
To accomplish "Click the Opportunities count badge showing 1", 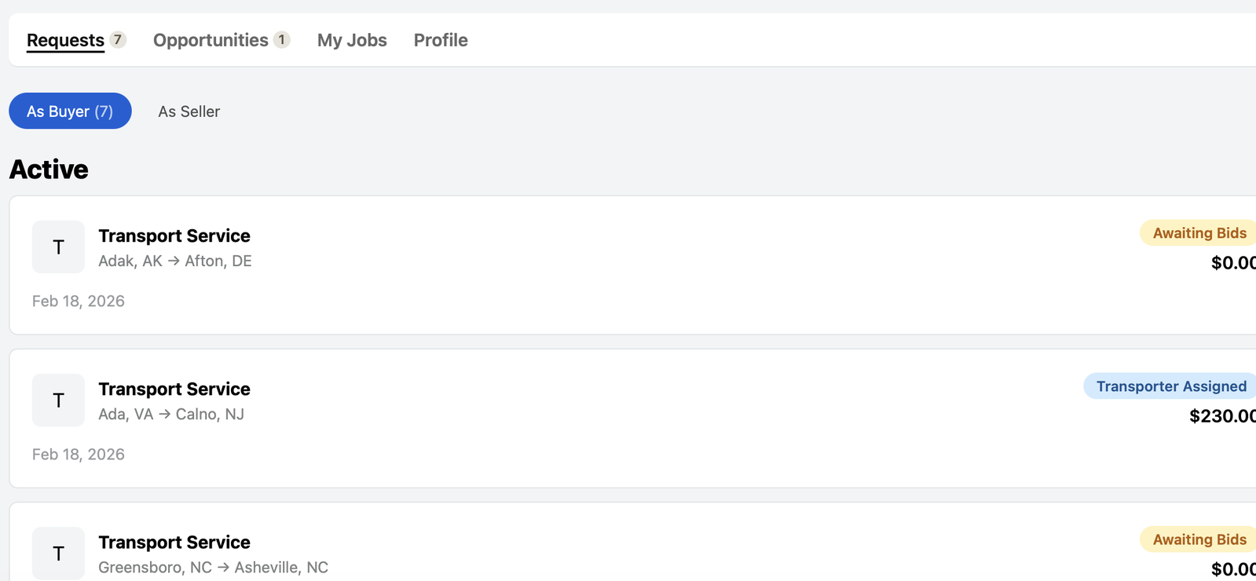I will pos(282,39).
